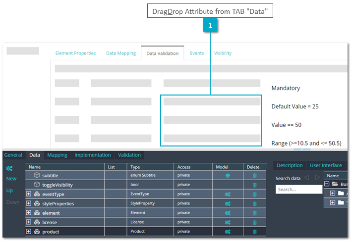Go to next search result arrow
Viewport: 352px width, 242px height.
317,178
